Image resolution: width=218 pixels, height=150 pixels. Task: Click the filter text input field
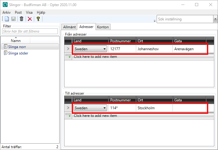[x=30, y=31]
